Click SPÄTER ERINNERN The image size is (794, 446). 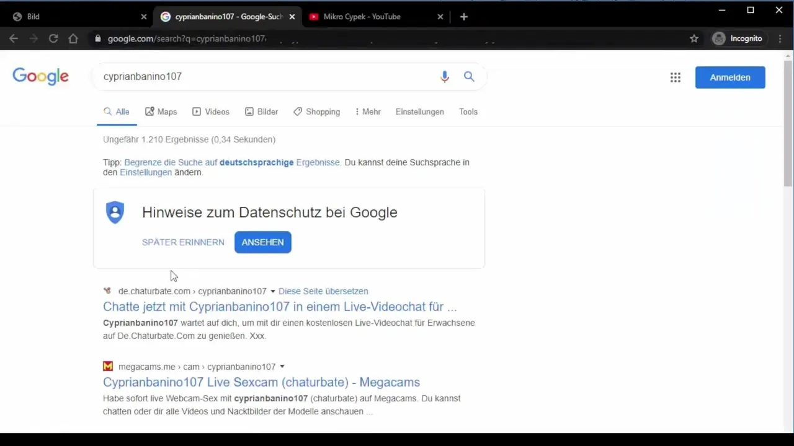tap(183, 242)
